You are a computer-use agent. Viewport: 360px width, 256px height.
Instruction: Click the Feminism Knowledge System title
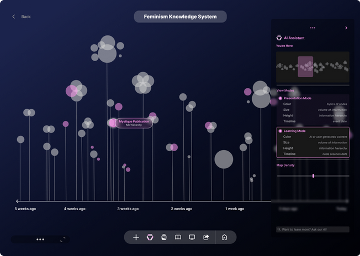pos(180,17)
